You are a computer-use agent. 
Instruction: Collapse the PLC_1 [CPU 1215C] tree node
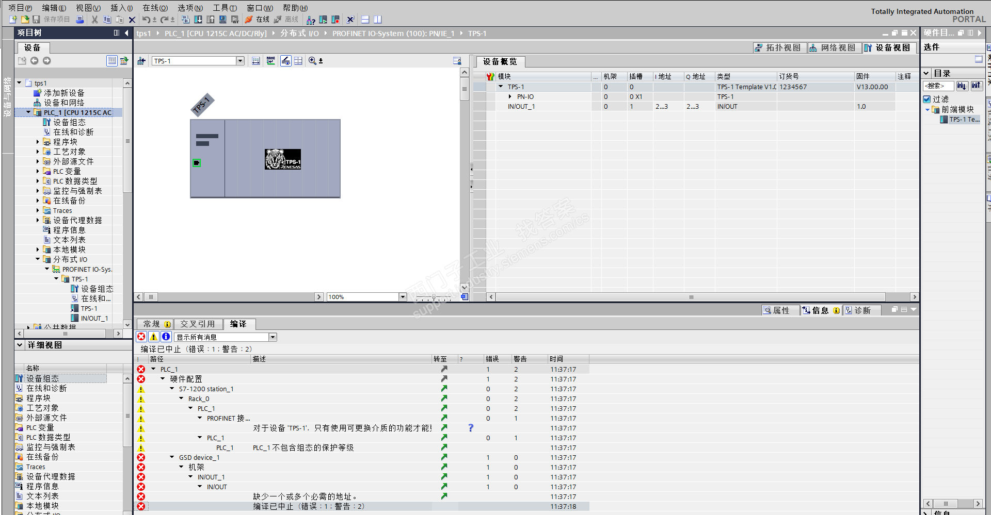tap(28, 112)
